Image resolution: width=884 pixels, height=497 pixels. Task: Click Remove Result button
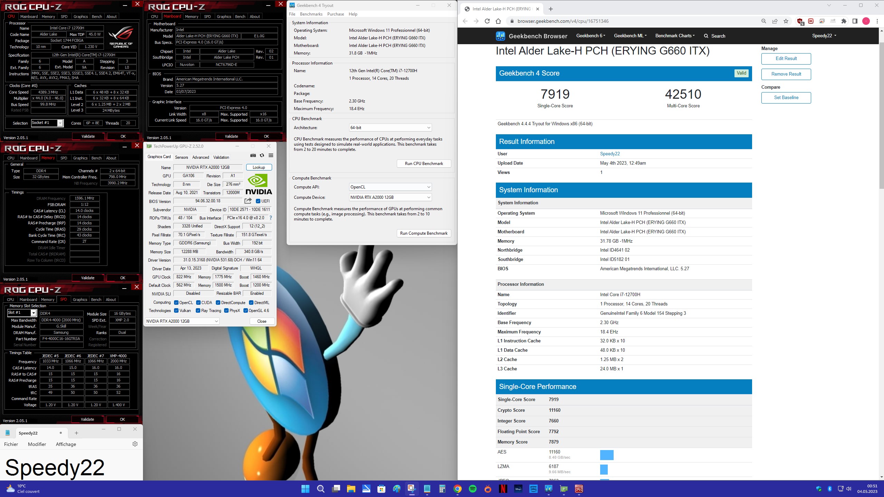click(x=786, y=74)
